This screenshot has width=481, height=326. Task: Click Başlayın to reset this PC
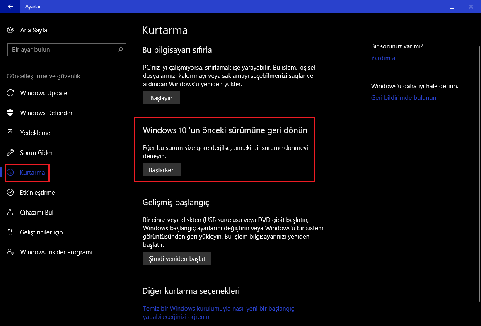tap(161, 98)
